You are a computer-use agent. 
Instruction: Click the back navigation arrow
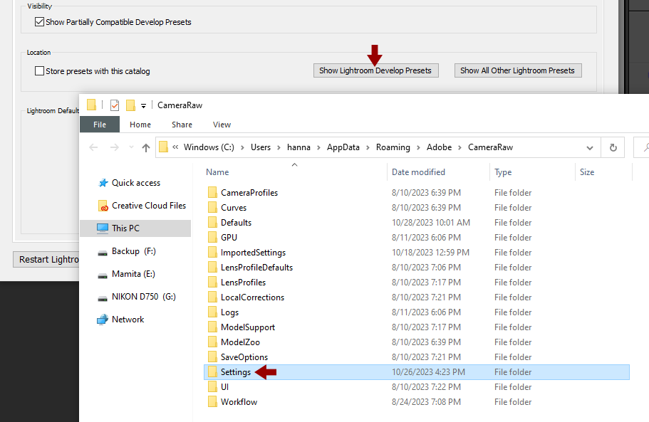click(x=93, y=147)
